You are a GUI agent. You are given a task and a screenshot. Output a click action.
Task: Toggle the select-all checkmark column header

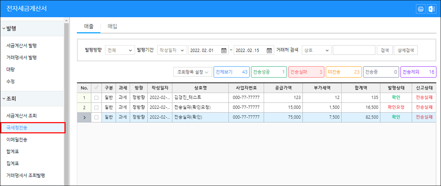pyautogui.click(x=96, y=87)
